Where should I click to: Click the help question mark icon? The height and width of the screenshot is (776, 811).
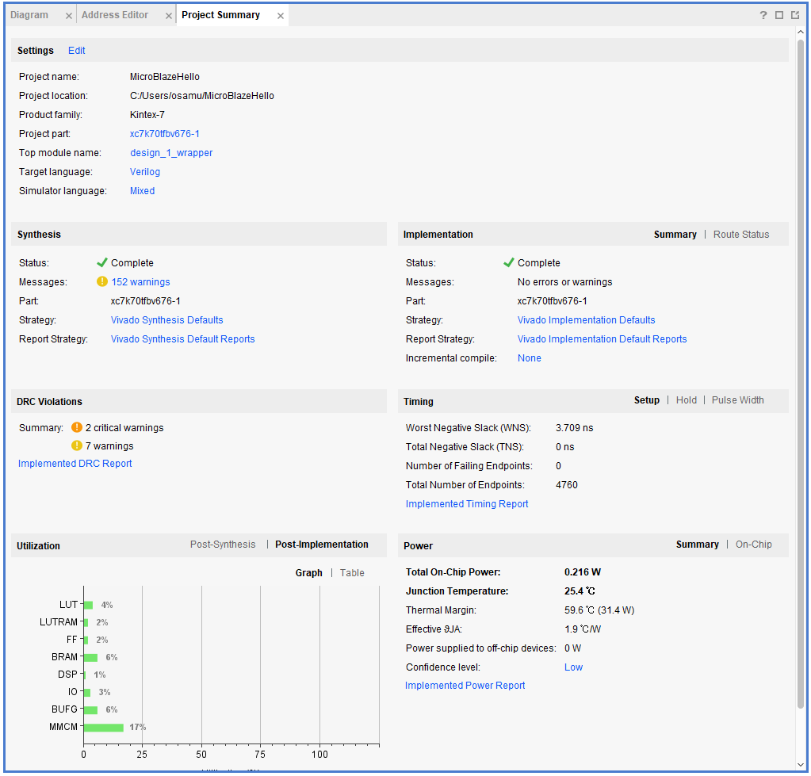pyautogui.click(x=763, y=15)
